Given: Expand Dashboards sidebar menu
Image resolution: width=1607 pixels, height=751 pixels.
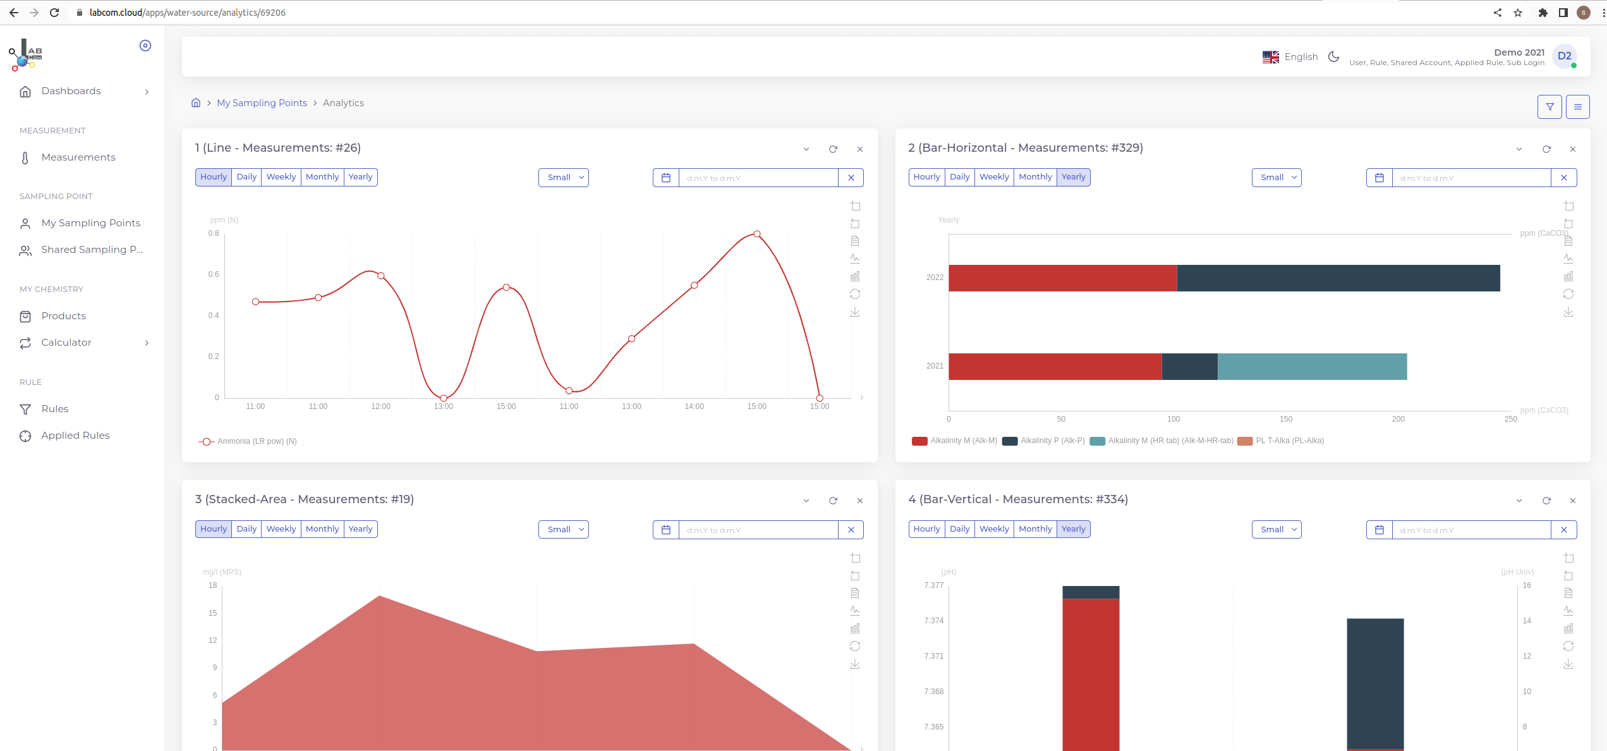Looking at the screenshot, I should (x=85, y=92).
